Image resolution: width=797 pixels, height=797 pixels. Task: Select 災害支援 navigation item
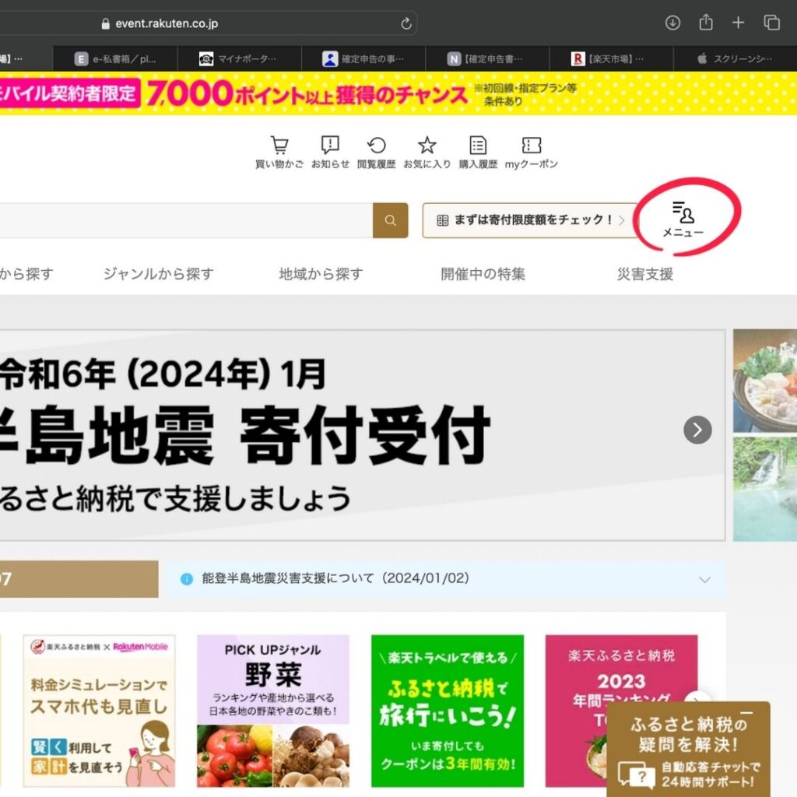point(645,274)
